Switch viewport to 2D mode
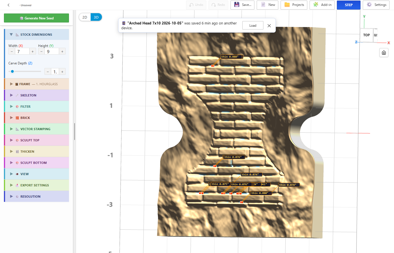 click(x=85, y=17)
